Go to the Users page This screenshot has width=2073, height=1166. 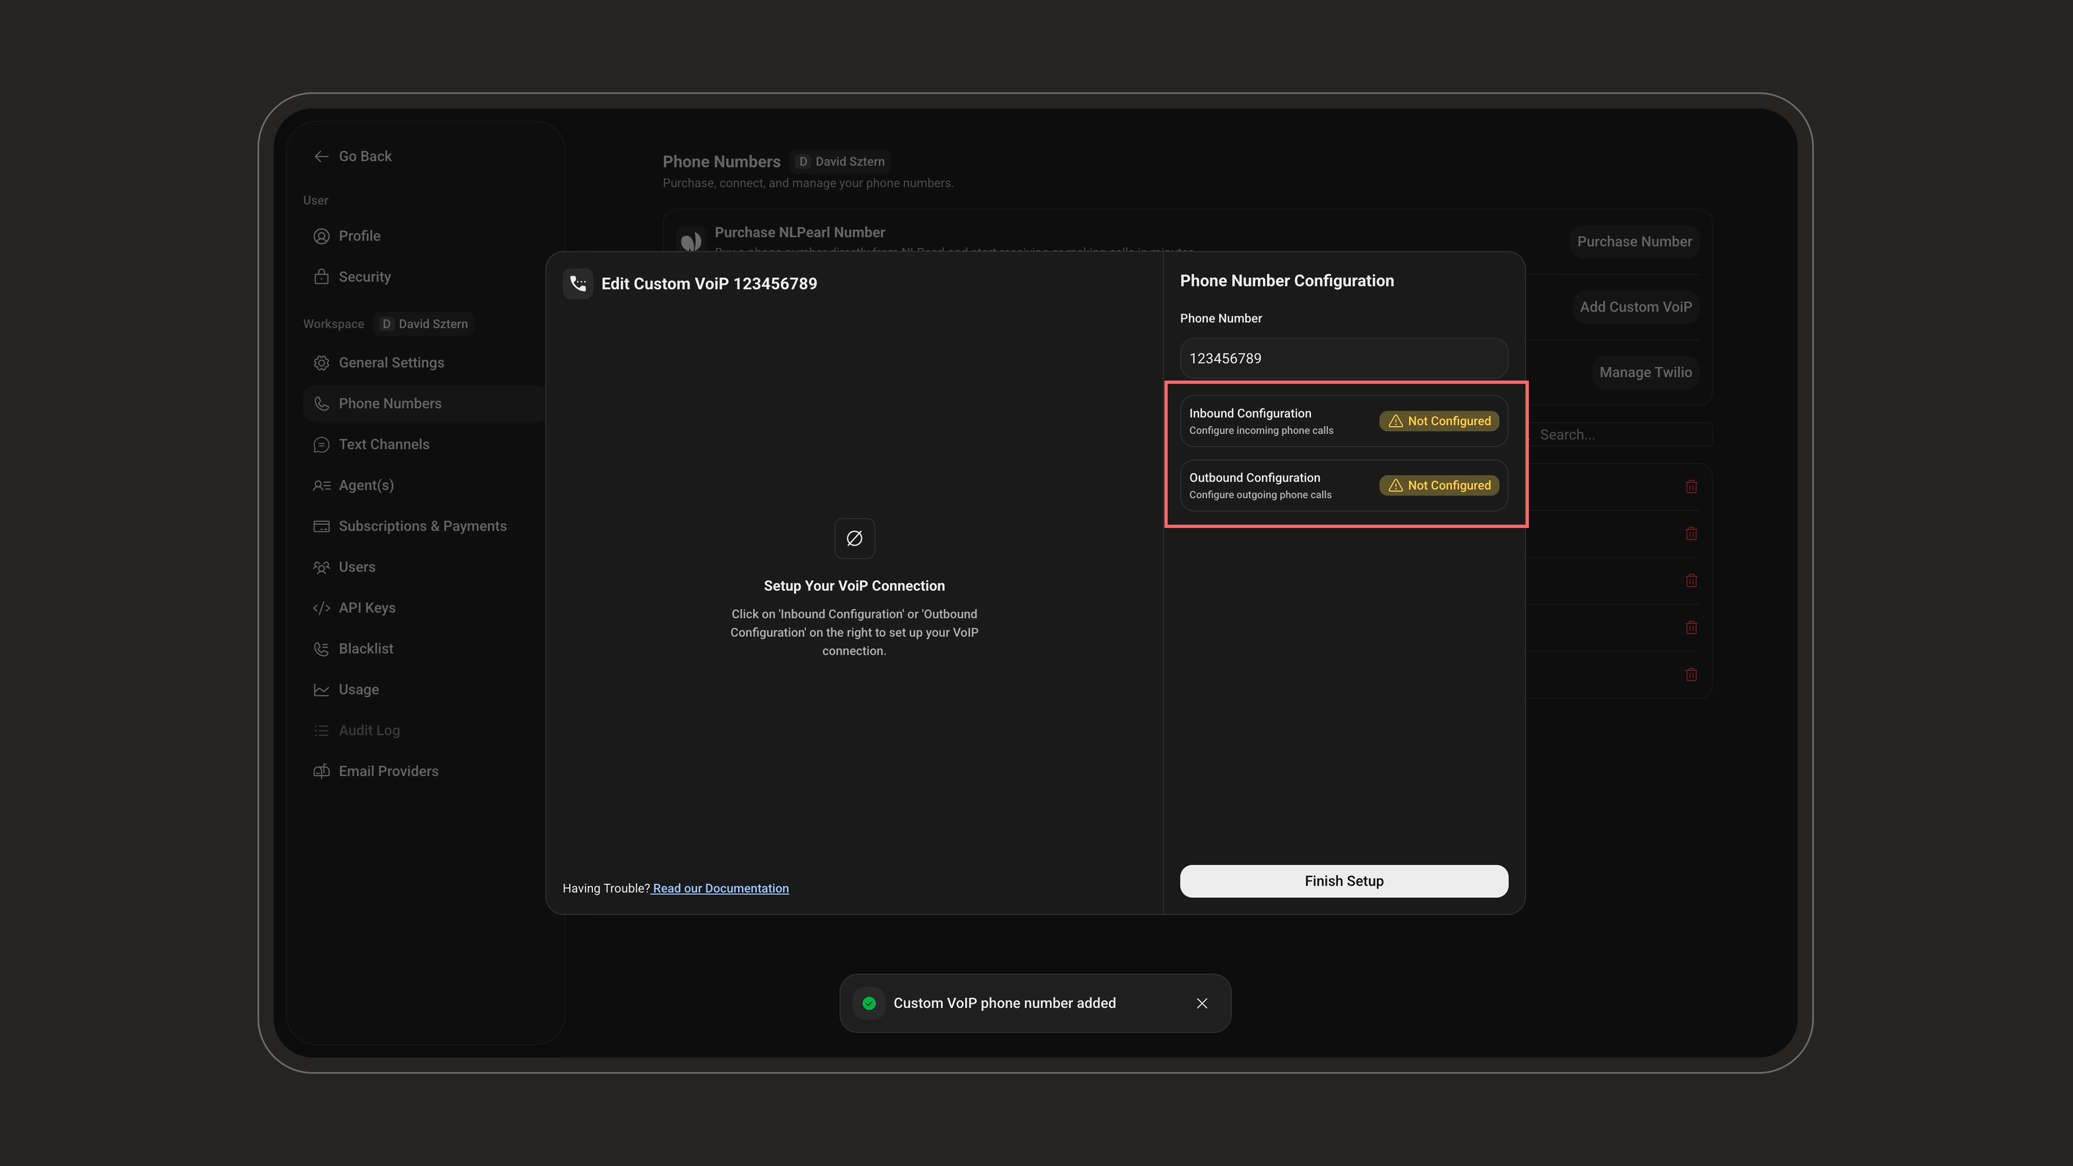pos(356,567)
